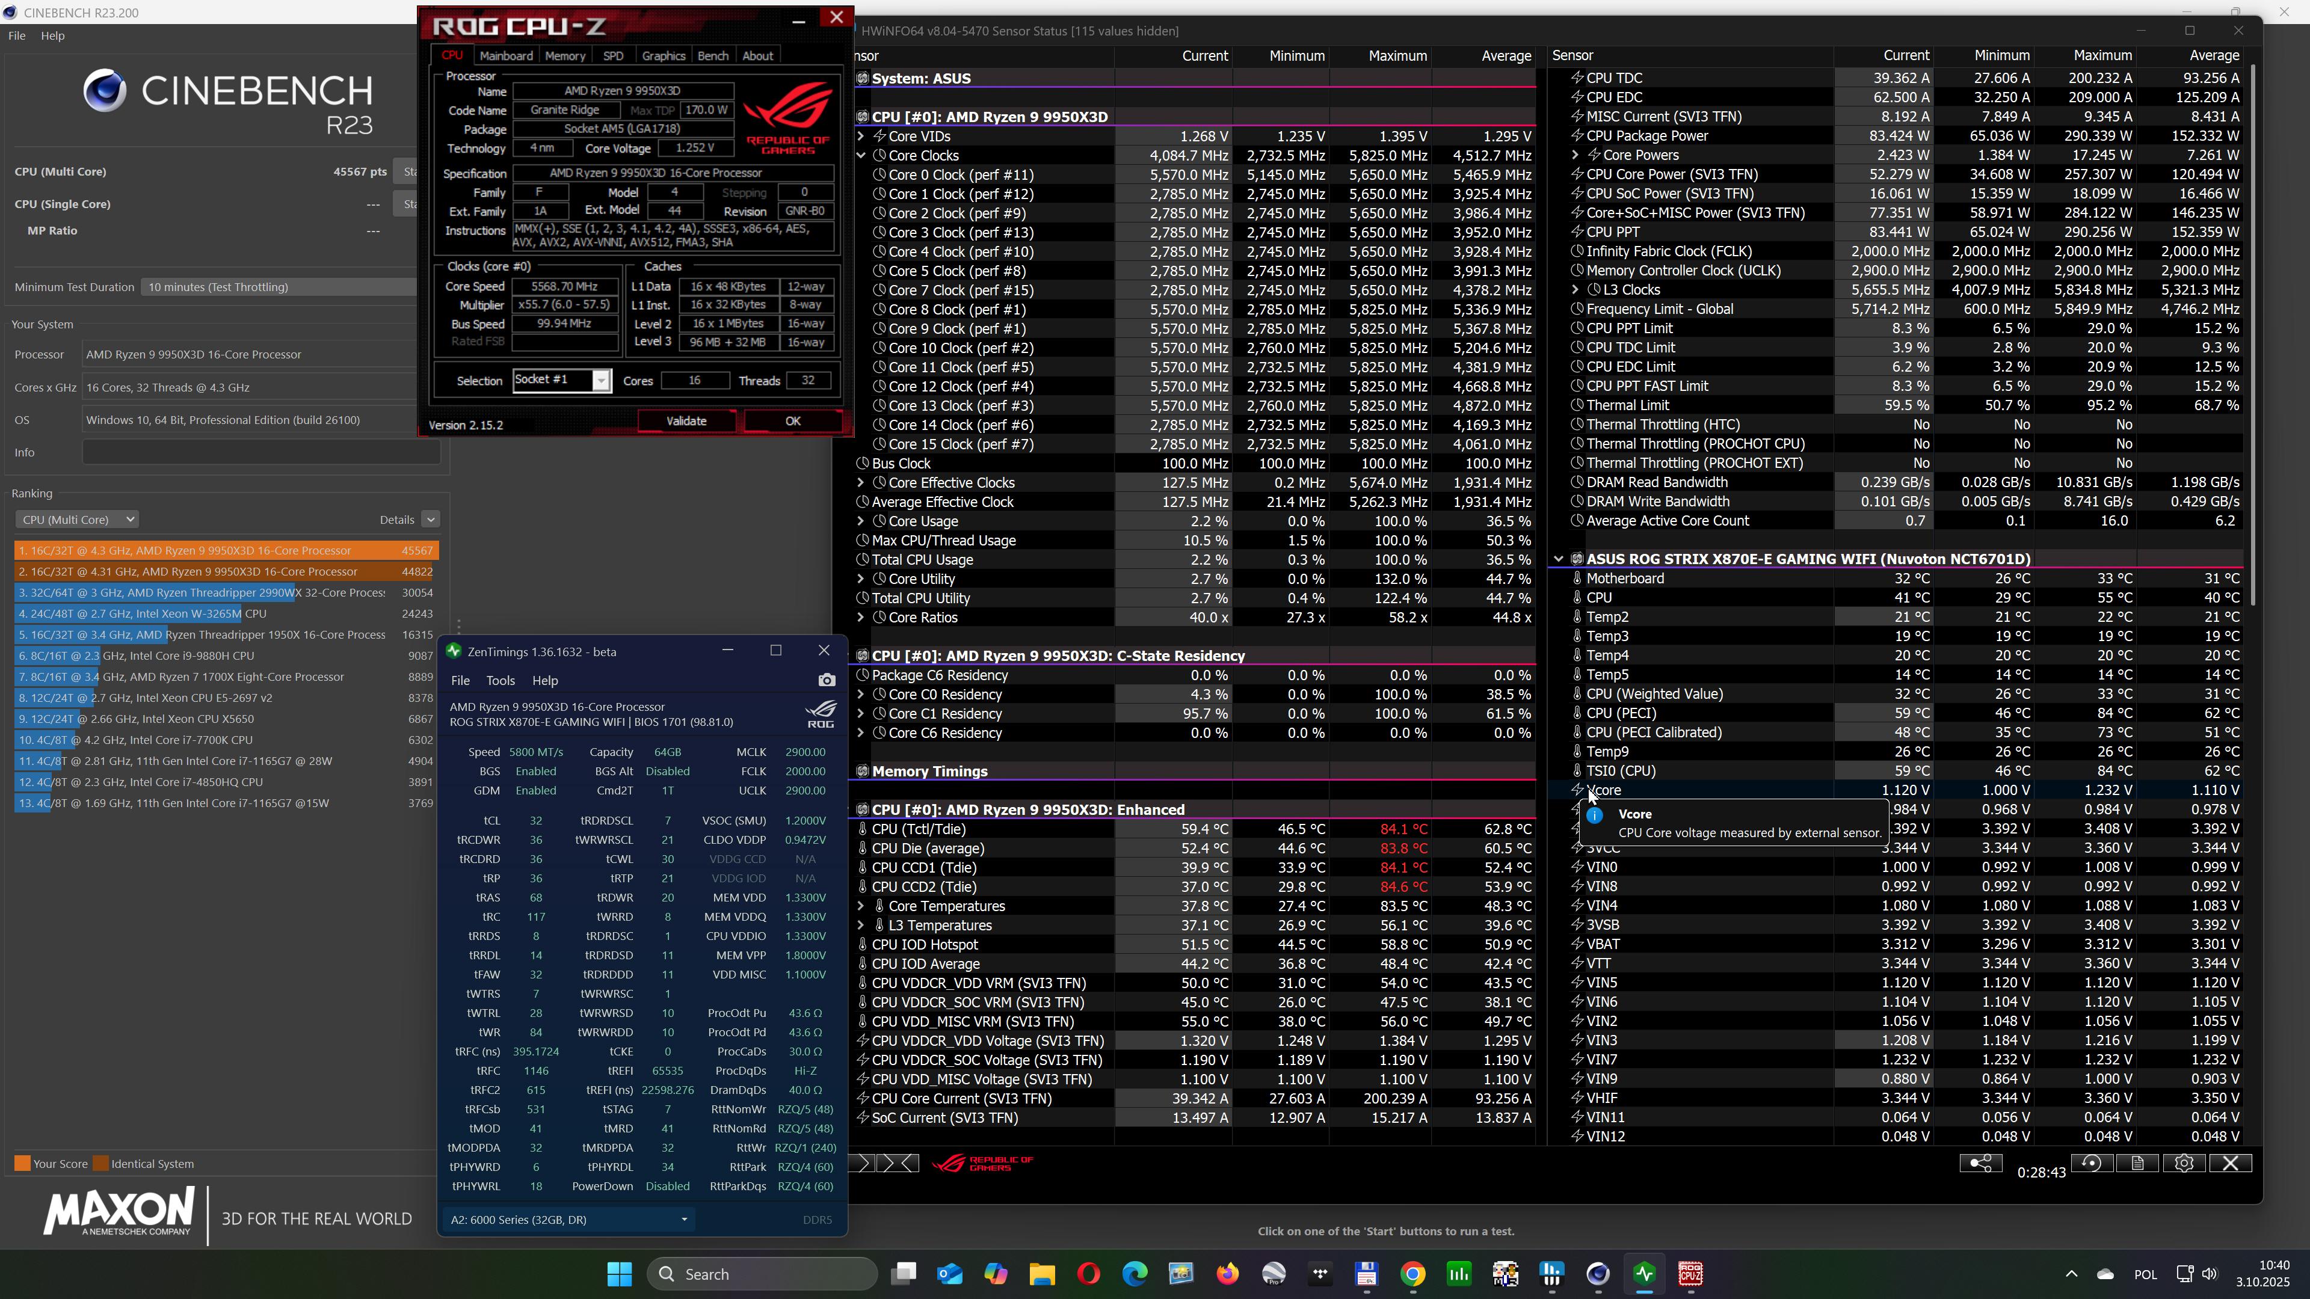Expand the Core VIDs sensor row

(861, 137)
